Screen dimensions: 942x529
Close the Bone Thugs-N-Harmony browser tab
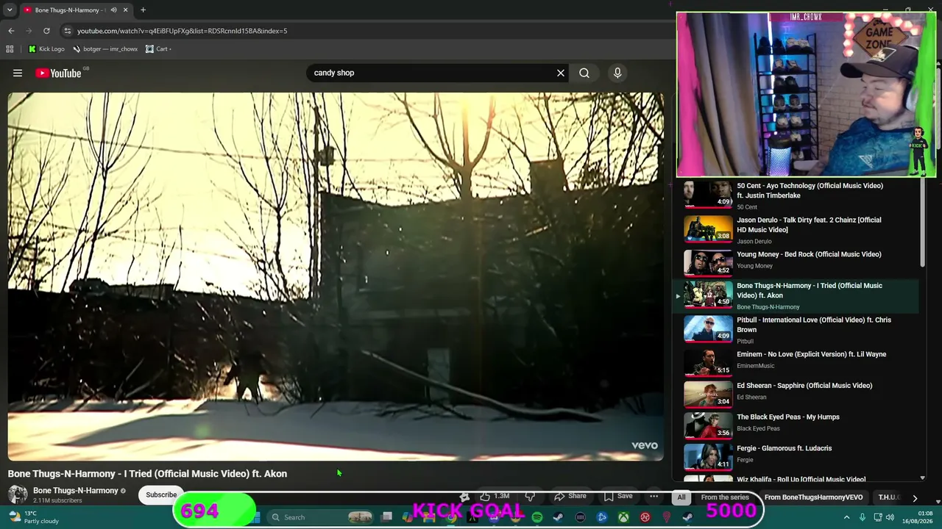(x=125, y=10)
